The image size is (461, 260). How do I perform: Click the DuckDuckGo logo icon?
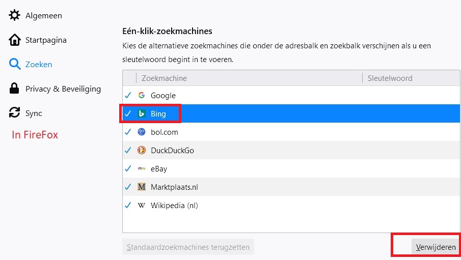pyautogui.click(x=142, y=150)
